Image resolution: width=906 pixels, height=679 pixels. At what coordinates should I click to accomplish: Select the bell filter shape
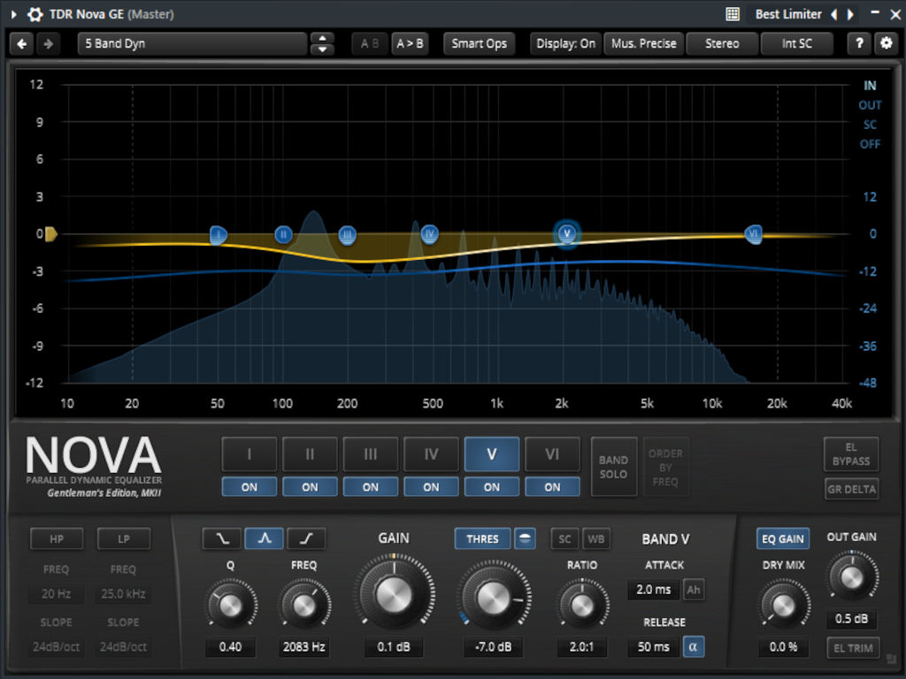pos(264,538)
